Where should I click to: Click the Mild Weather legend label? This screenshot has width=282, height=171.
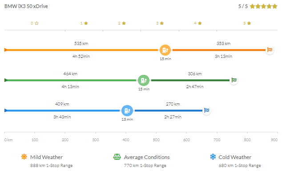pos(46,157)
